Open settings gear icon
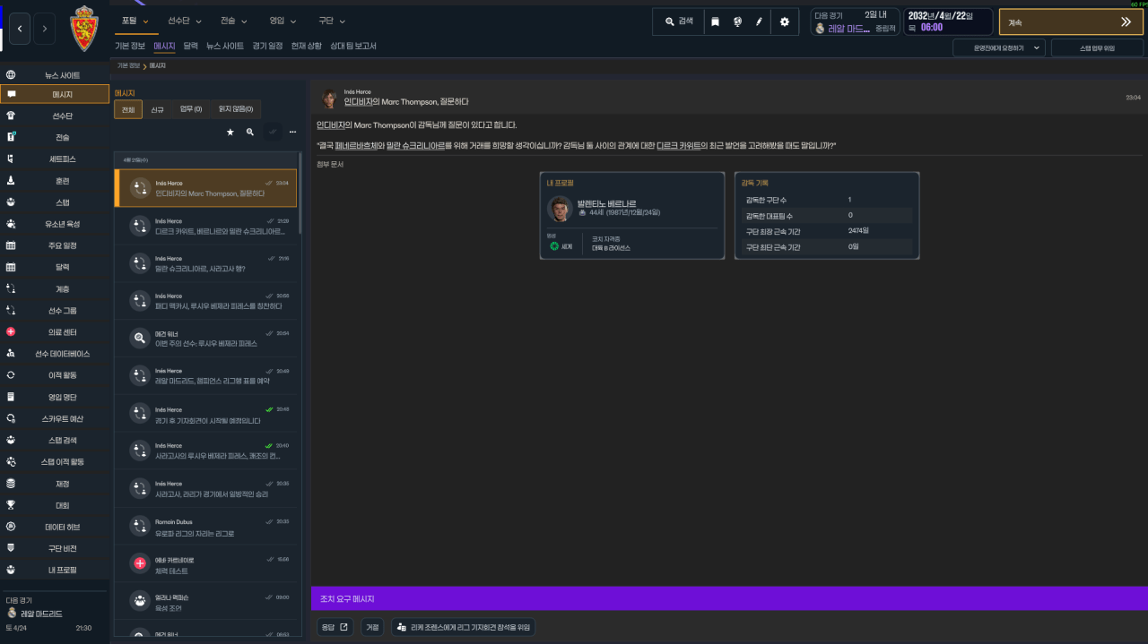 [785, 21]
